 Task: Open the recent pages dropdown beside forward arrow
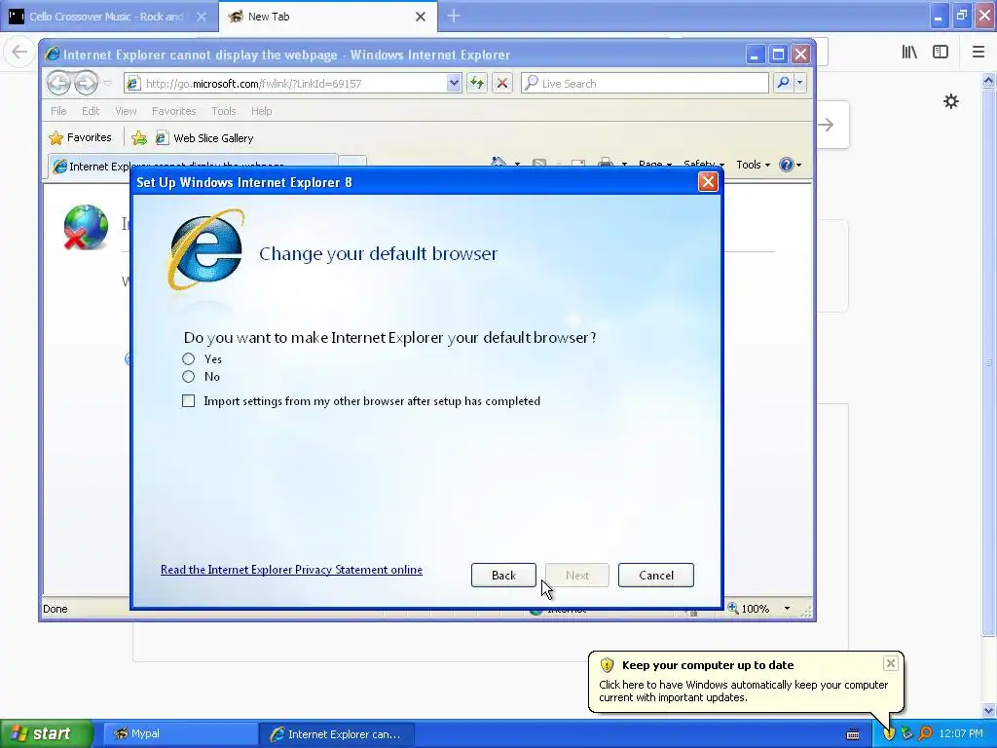107,84
